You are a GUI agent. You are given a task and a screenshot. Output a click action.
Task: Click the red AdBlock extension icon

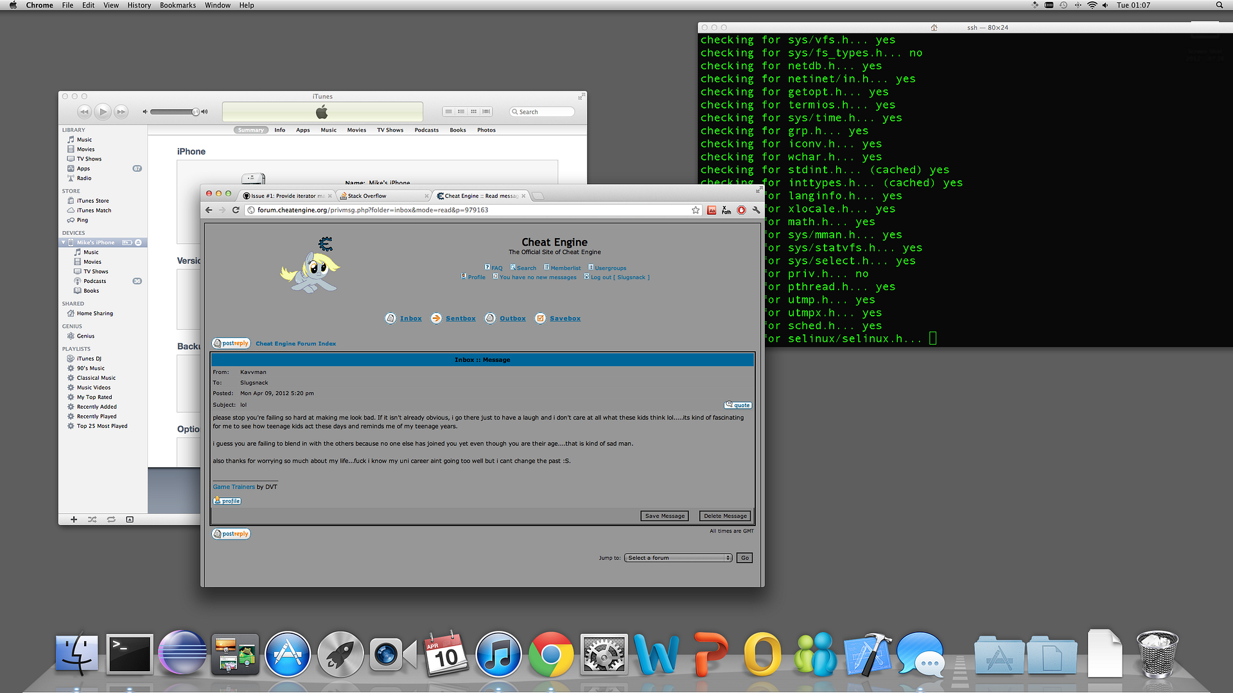pos(741,210)
